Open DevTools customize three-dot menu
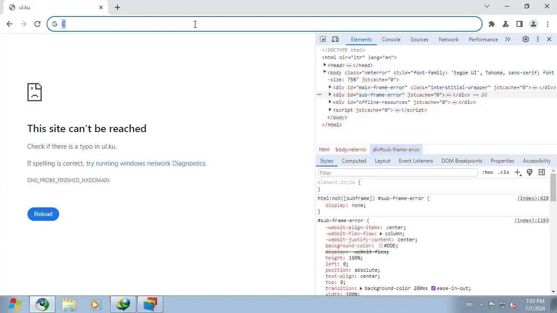 [538, 39]
